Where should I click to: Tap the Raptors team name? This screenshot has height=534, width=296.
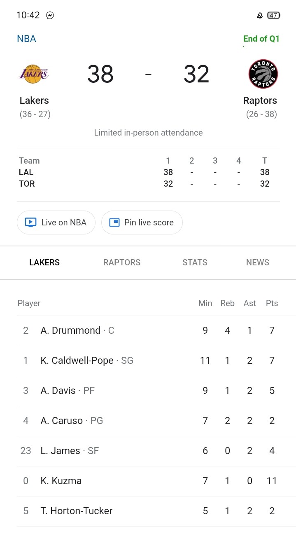tap(260, 101)
